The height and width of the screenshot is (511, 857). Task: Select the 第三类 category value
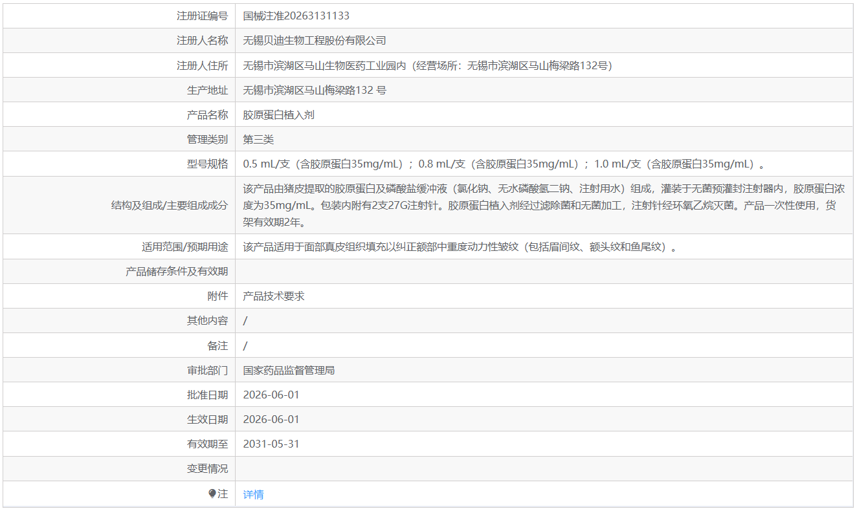click(258, 139)
